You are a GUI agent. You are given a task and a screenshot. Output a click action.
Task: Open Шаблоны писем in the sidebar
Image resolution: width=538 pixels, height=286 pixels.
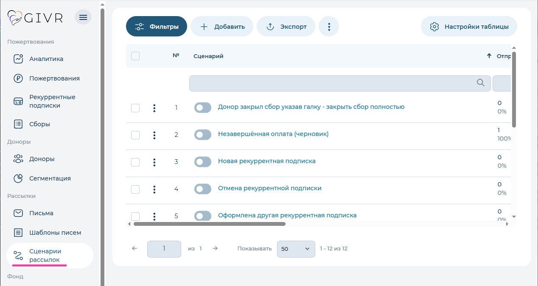pyautogui.click(x=18, y=232)
